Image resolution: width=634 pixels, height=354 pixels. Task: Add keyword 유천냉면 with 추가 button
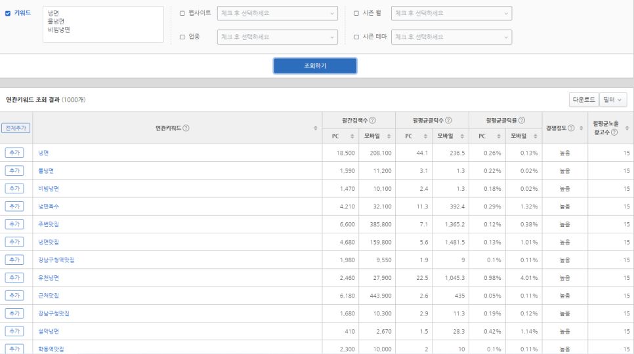point(14,278)
